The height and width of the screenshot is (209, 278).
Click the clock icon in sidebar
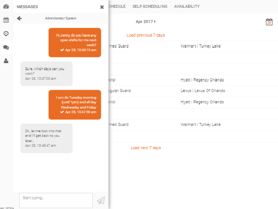[6, 33]
